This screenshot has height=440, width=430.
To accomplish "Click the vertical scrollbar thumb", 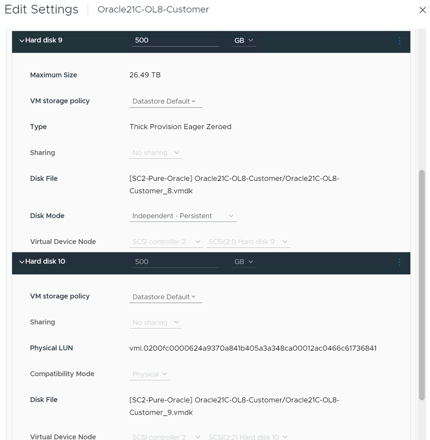I will [x=422, y=285].
